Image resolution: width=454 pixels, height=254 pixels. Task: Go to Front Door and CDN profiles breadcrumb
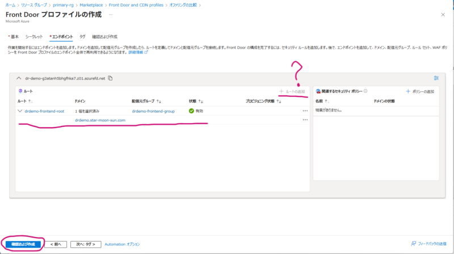coord(136,5)
